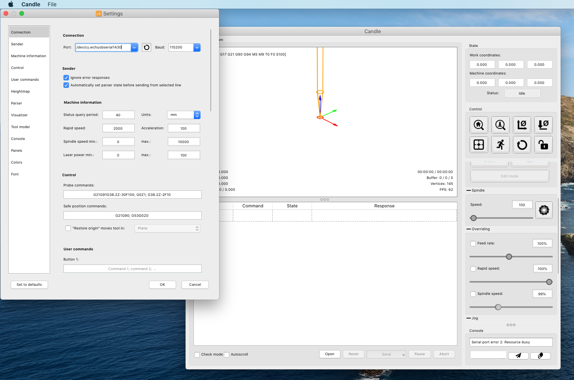Select Colors in settings sidebar
Image resolution: width=574 pixels, height=380 pixels.
click(29, 162)
